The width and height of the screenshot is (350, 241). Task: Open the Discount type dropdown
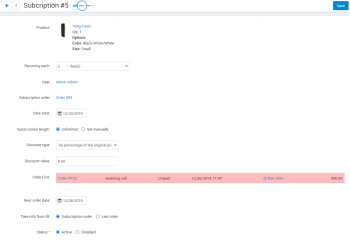click(x=87, y=145)
